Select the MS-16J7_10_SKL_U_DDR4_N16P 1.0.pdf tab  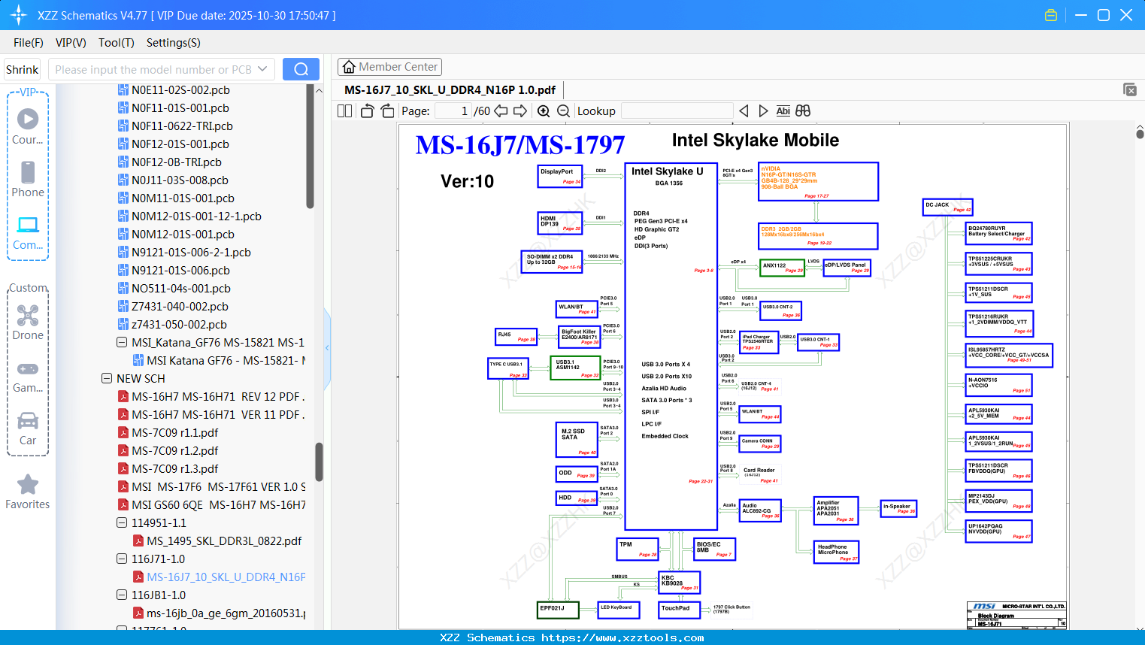[x=450, y=89]
